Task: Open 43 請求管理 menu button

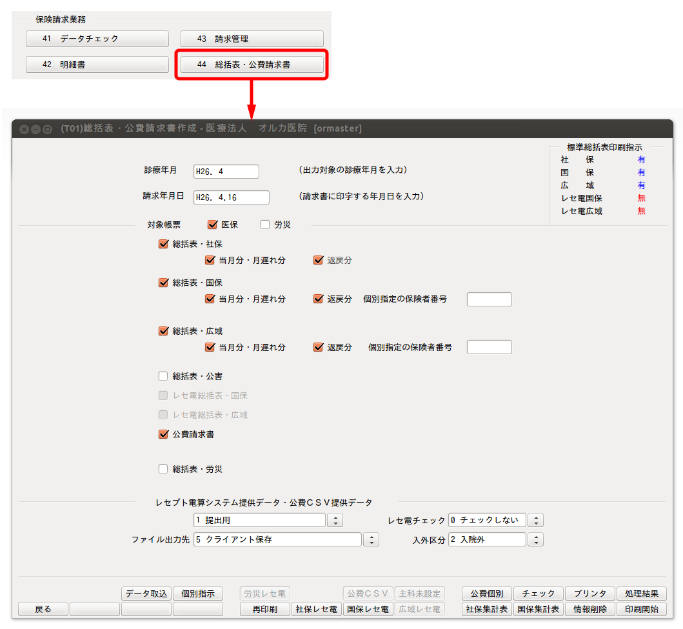Action: point(252,39)
